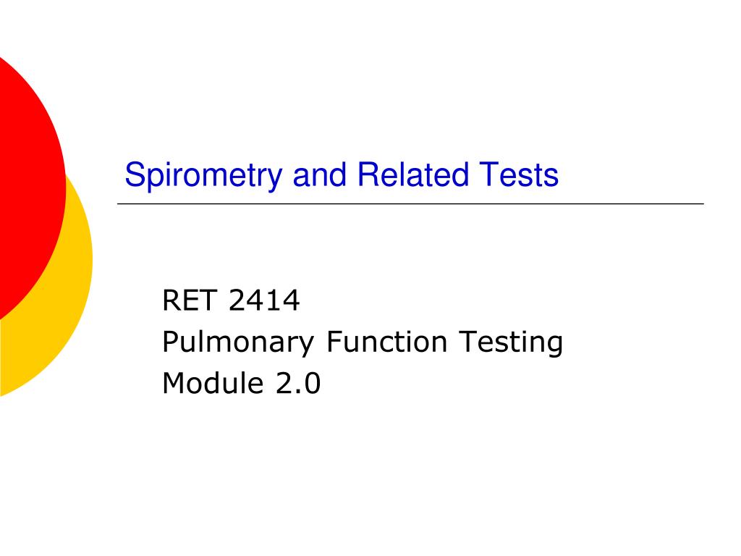741x556 pixels.
Task: Click the word Spirometry in the title
Action: pos(203,176)
